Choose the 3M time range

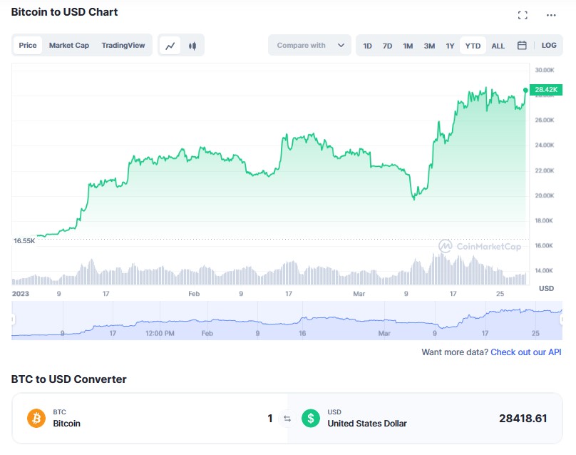coord(429,46)
